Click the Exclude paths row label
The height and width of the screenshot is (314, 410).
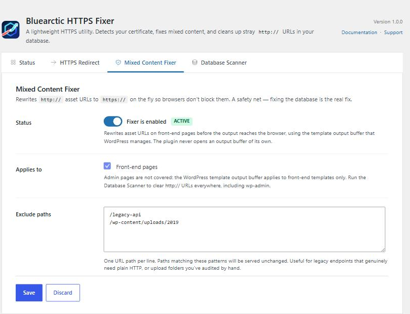coord(34,214)
